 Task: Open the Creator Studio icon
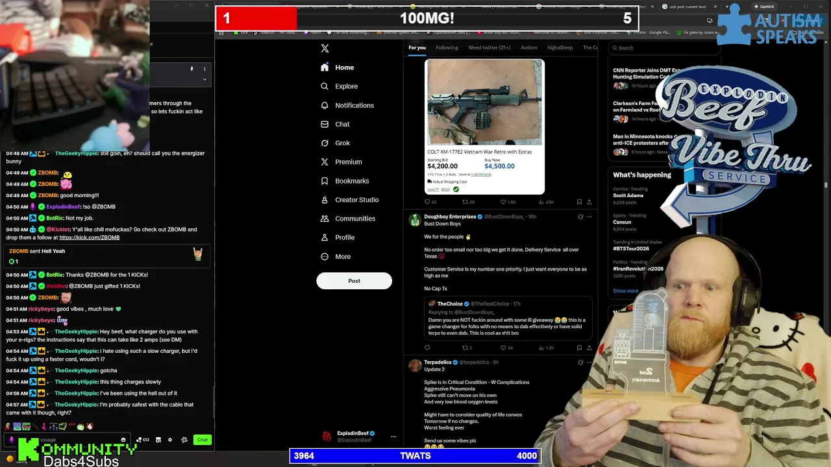325,200
